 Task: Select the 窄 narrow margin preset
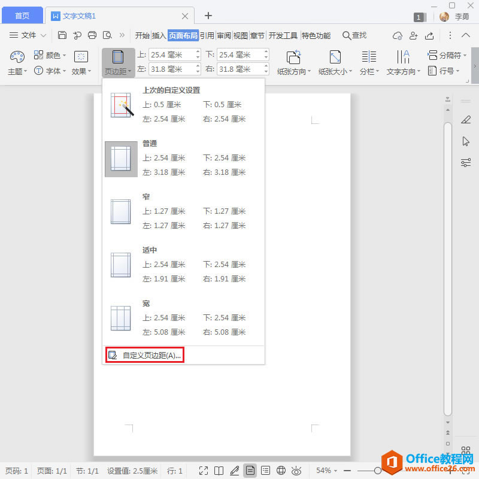[183, 212]
